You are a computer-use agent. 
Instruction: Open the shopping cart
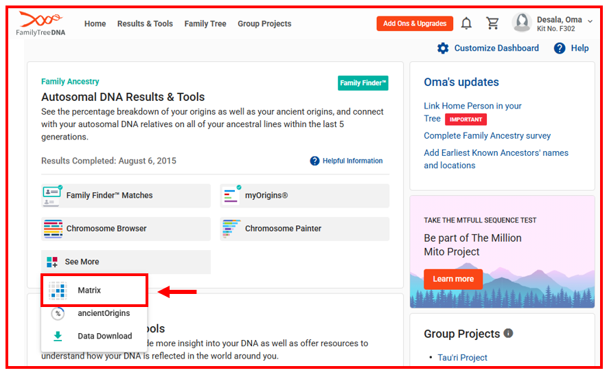(x=492, y=23)
